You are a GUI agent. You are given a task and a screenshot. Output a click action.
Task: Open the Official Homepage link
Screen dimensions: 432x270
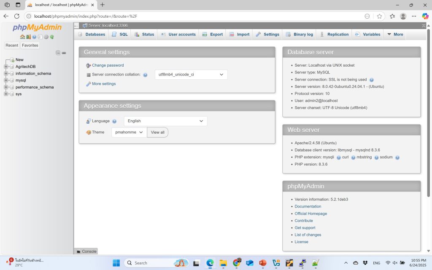click(x=311, y=214)
